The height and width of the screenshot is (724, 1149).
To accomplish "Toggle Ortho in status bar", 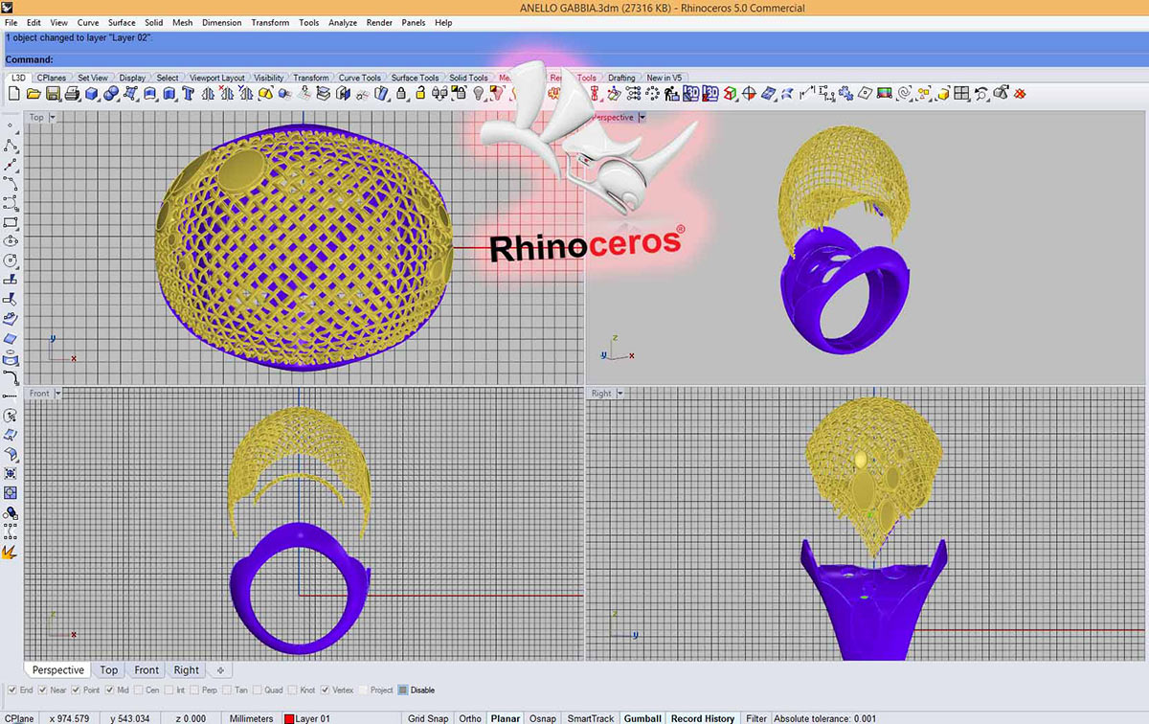I will [470, 718].
